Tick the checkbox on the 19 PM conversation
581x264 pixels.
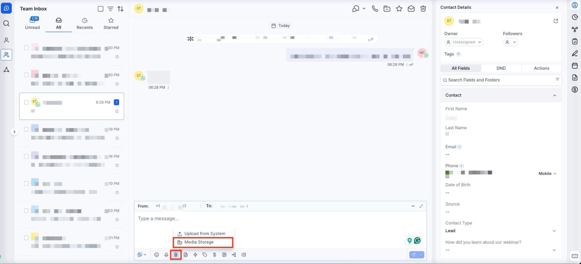pyautogui.click(x=26, y=129)
